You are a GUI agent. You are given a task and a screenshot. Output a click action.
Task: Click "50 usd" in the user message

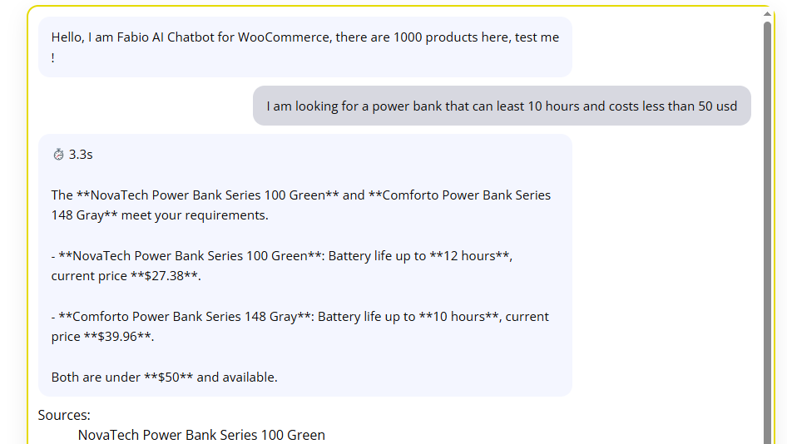[x=717, y=106]
